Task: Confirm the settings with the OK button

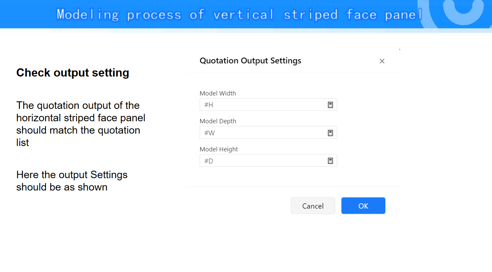Action: pyautogui.click(x=363, y=206)
